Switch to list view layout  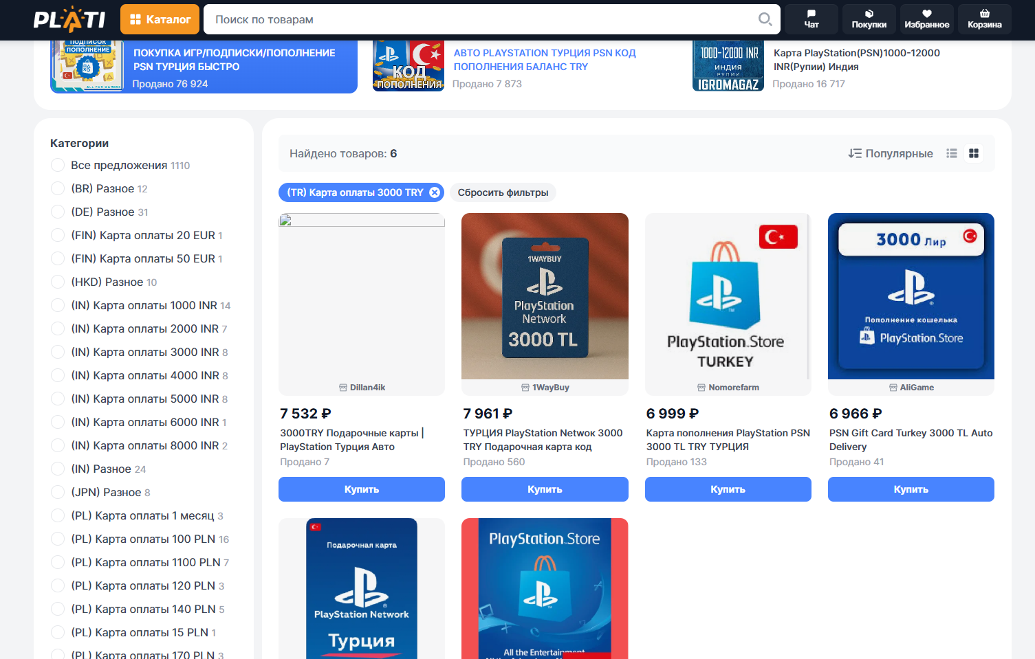tap(952, 153)
